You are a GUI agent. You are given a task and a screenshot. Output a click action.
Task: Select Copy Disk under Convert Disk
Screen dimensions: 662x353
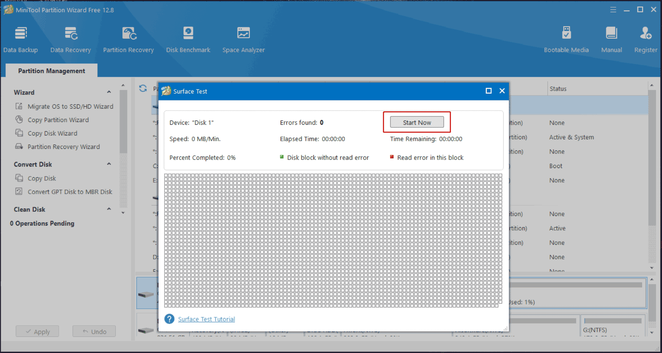pos(42,178)
